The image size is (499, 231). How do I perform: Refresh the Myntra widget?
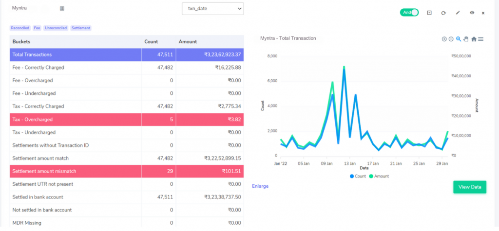pyautogui.click(x=443, y=13)
